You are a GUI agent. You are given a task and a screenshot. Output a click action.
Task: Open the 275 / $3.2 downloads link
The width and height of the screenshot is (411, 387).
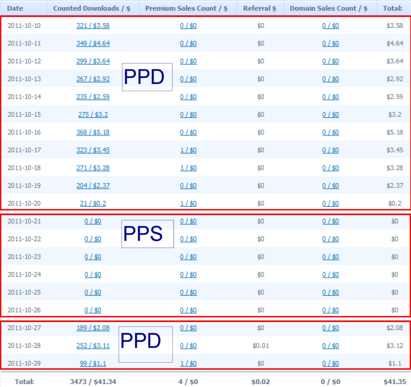[x=93, y=114]
